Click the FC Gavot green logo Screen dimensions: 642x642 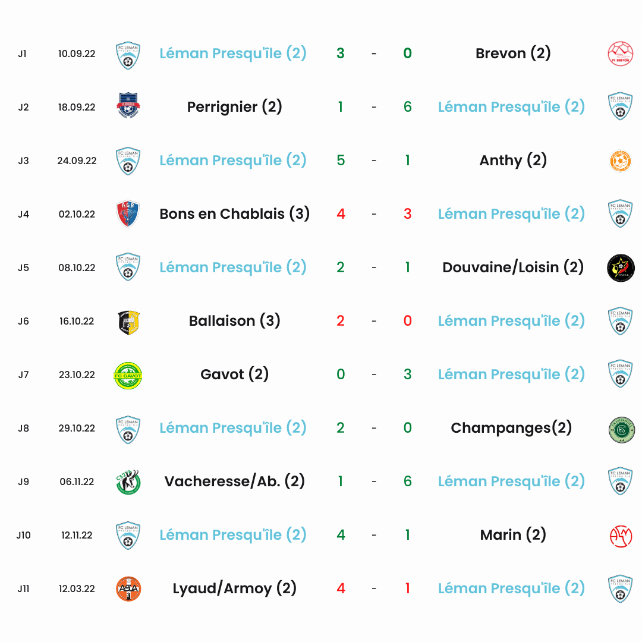[128, 375]
